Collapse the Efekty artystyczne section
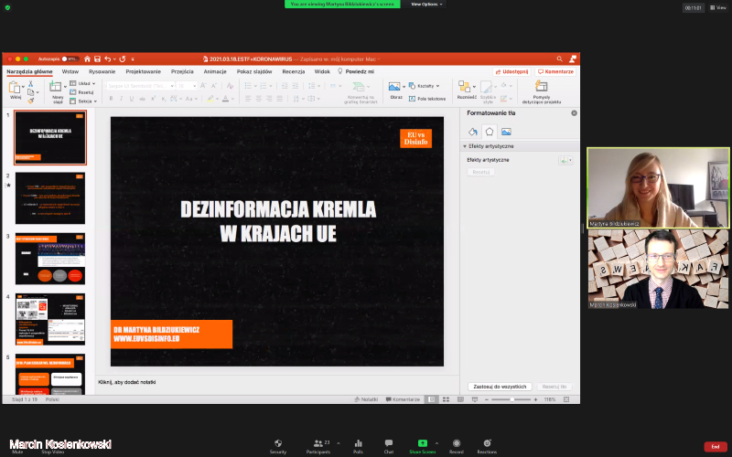 [465, 146]
